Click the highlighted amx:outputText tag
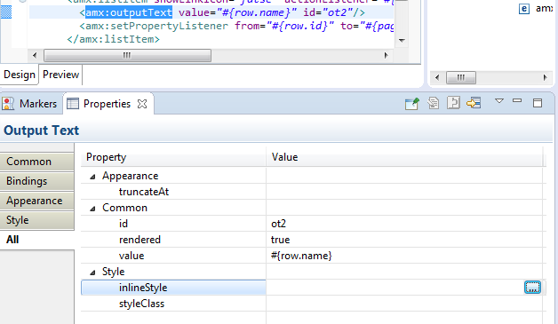The width and height of the screenshot is (558, 324). (x=129, y=12)
